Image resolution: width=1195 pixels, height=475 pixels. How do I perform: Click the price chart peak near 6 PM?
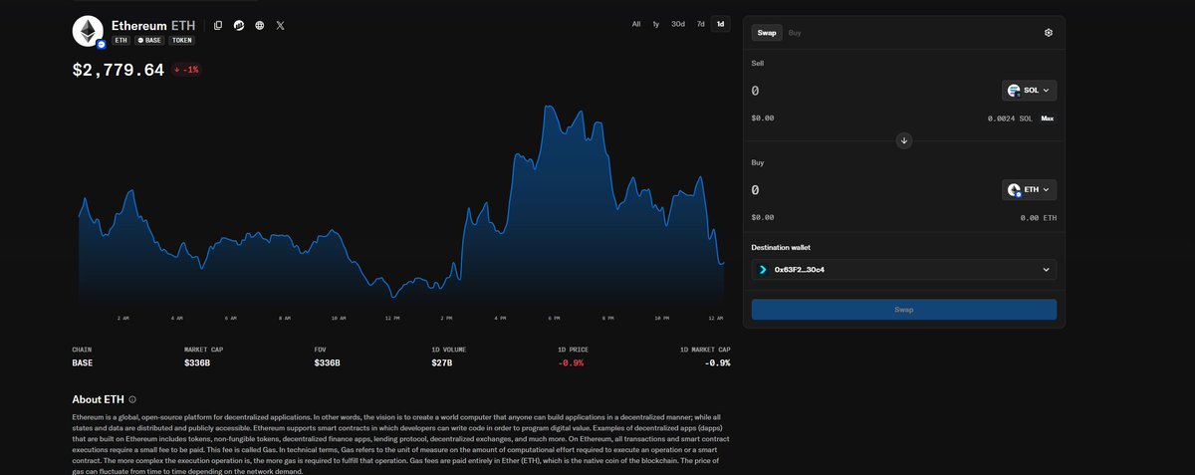tap(550, 105)
